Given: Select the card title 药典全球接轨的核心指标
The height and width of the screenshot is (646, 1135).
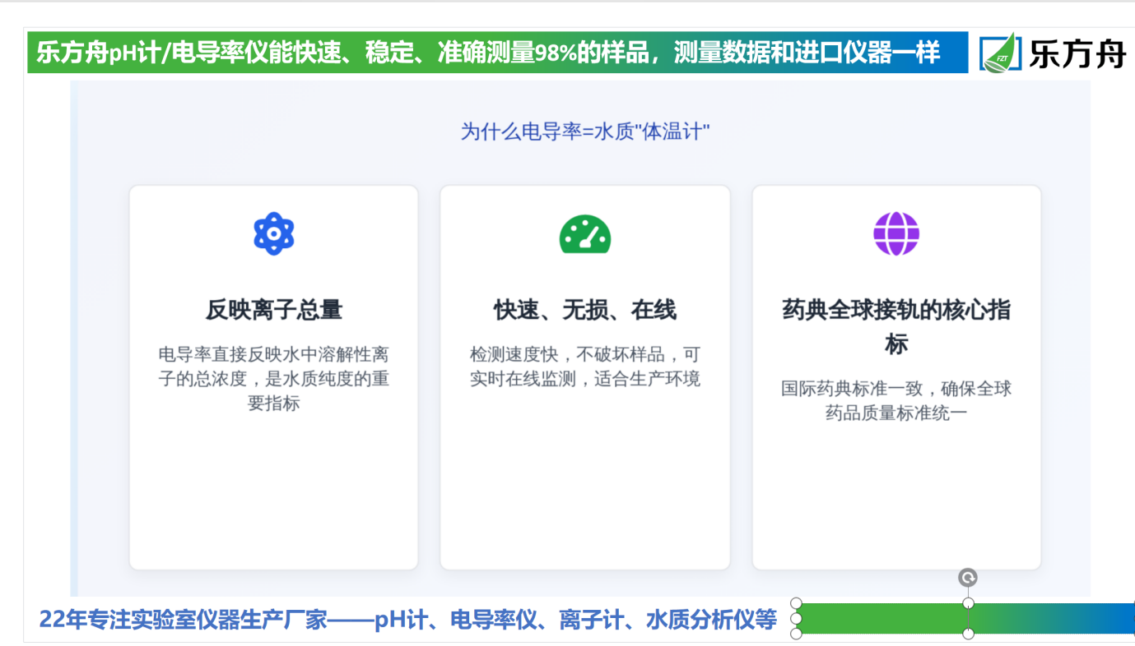Looking at the screenshot, I should [x=895, y=325].
